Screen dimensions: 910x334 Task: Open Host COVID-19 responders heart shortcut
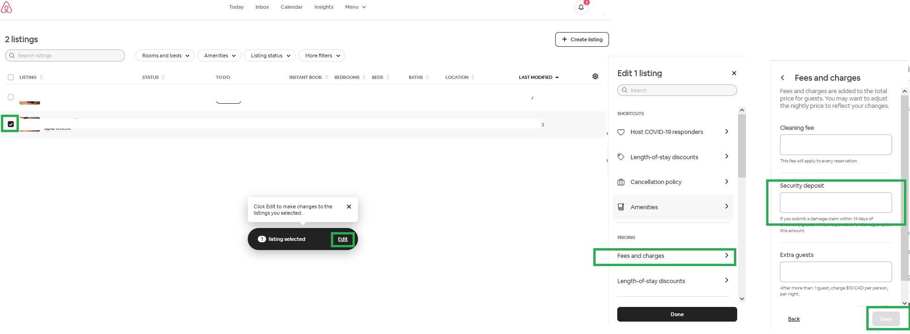tap(621, 132)
